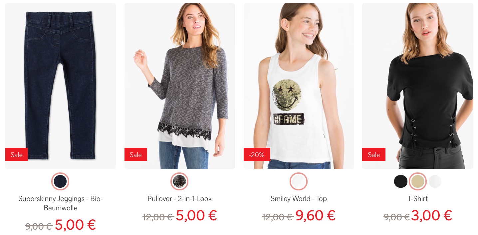Viewport: 478px width, 235px height.
Task: Click the -20% badge on Smiley Top
Action: (x=257, y=154)
